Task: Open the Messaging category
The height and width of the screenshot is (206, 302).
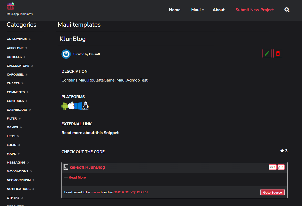Action: coord(18,163)
